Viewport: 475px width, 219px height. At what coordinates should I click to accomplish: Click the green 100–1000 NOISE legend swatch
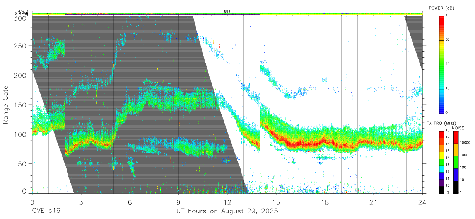click(455, 161)
